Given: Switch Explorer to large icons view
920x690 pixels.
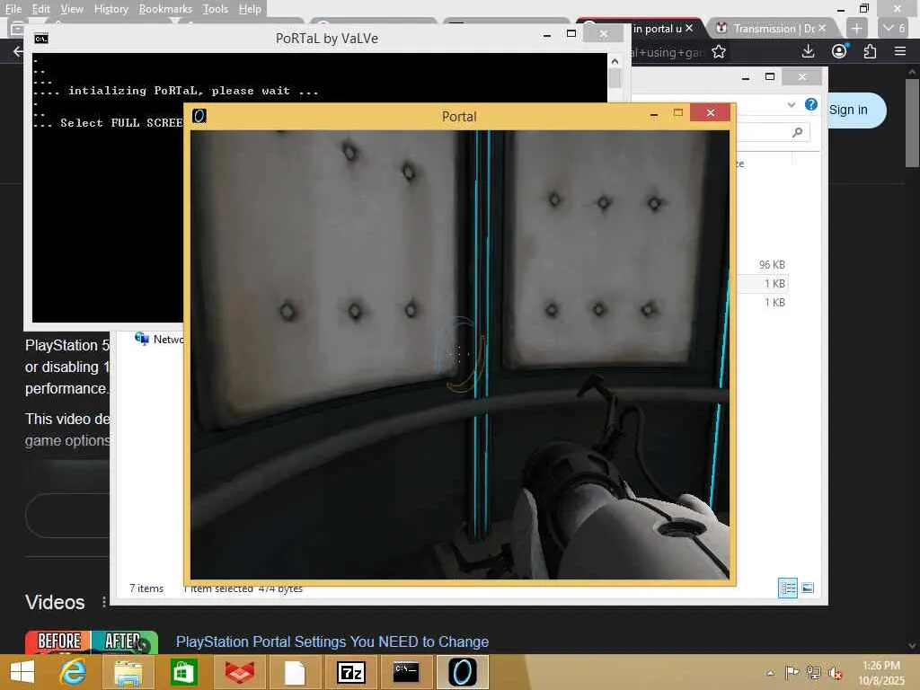Looking at the screenshot, I should 808,588.
